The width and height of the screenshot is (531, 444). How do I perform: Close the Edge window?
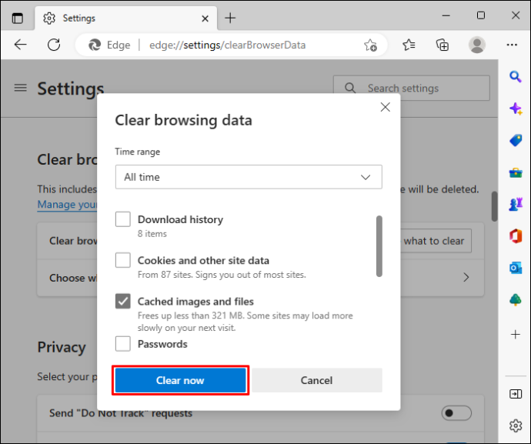[x=516, y=15]
